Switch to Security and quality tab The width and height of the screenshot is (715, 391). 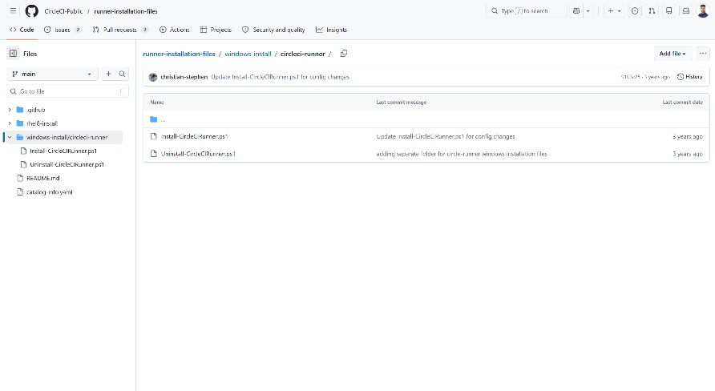273,30
